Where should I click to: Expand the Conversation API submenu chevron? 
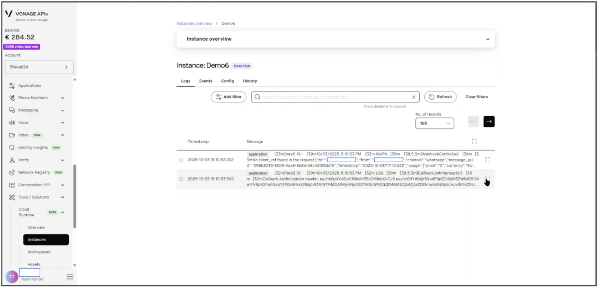62,185
